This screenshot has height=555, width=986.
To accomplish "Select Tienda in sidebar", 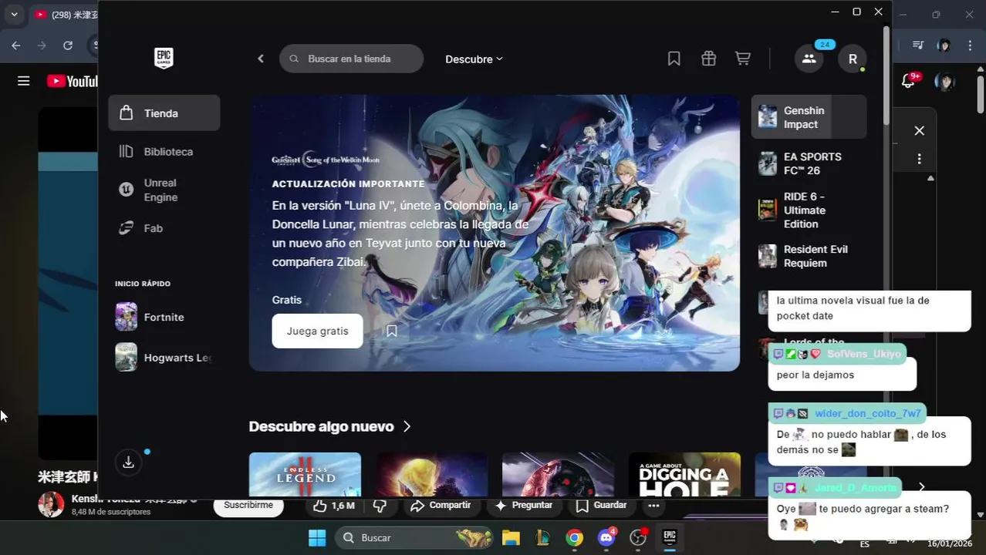I will [x=164, y=113].
